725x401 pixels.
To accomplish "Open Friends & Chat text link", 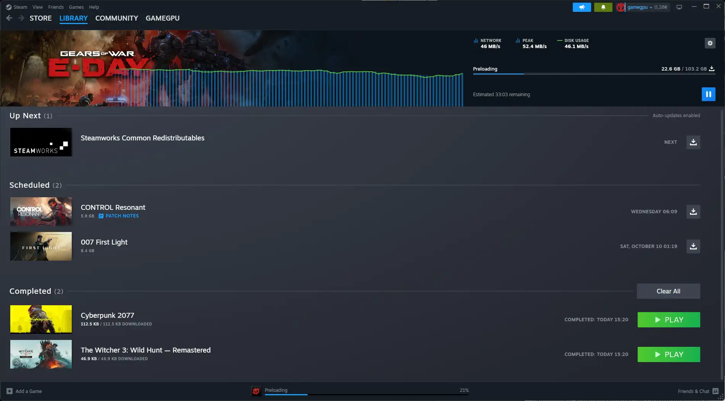I will [x=693, y=391].
